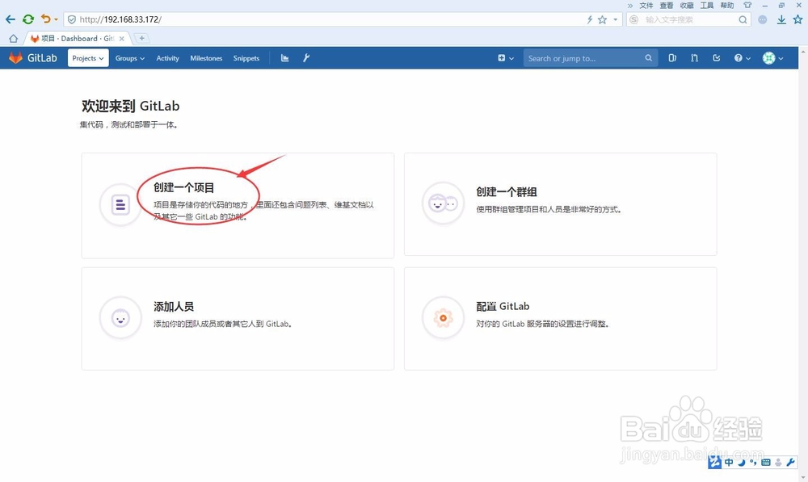
Task: Click the browser Back arrow
Action: click(x=11, y=19)
